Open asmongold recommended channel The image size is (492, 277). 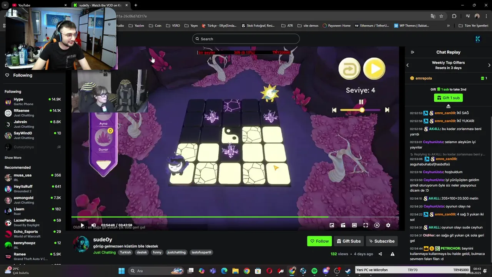point(33,200)
